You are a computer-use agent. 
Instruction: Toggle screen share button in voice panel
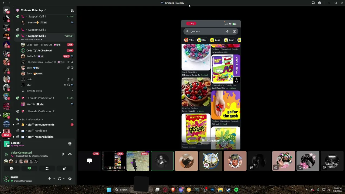coord(29,168)
